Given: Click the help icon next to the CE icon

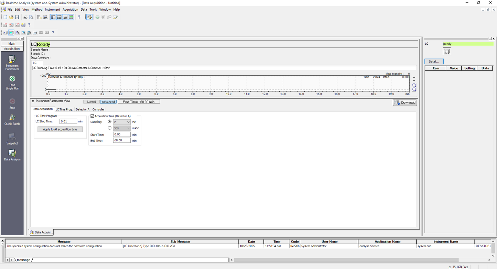Looking at the screenshot, I should coord(53,33).
